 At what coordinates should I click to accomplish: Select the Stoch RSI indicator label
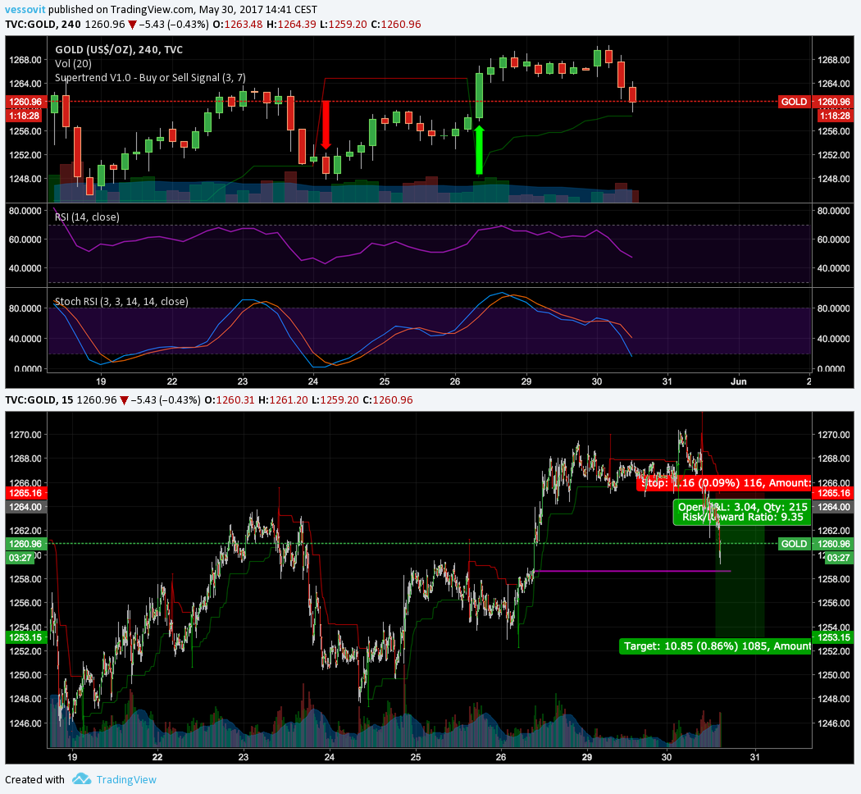point(121,302)
